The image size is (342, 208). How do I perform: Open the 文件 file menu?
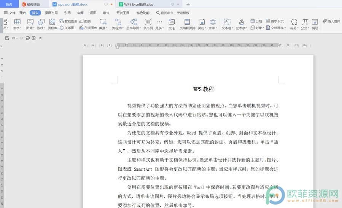(10, 13)
